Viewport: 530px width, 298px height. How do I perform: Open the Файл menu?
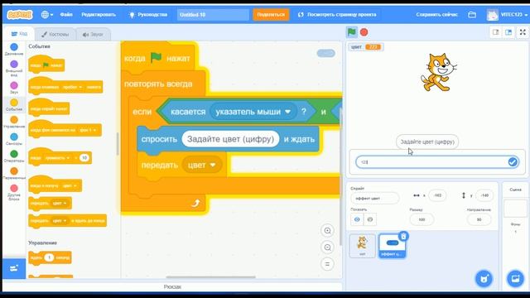tap(66, 15)
